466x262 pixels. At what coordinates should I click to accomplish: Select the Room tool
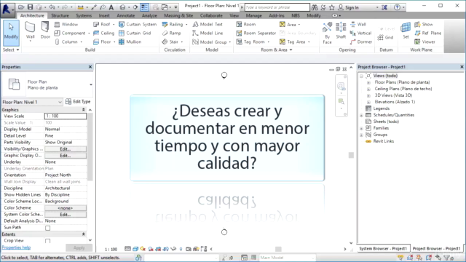tap(246, 24)
